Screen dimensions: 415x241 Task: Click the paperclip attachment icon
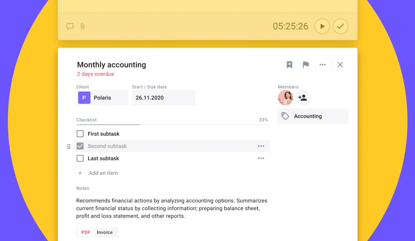point(82,26)
